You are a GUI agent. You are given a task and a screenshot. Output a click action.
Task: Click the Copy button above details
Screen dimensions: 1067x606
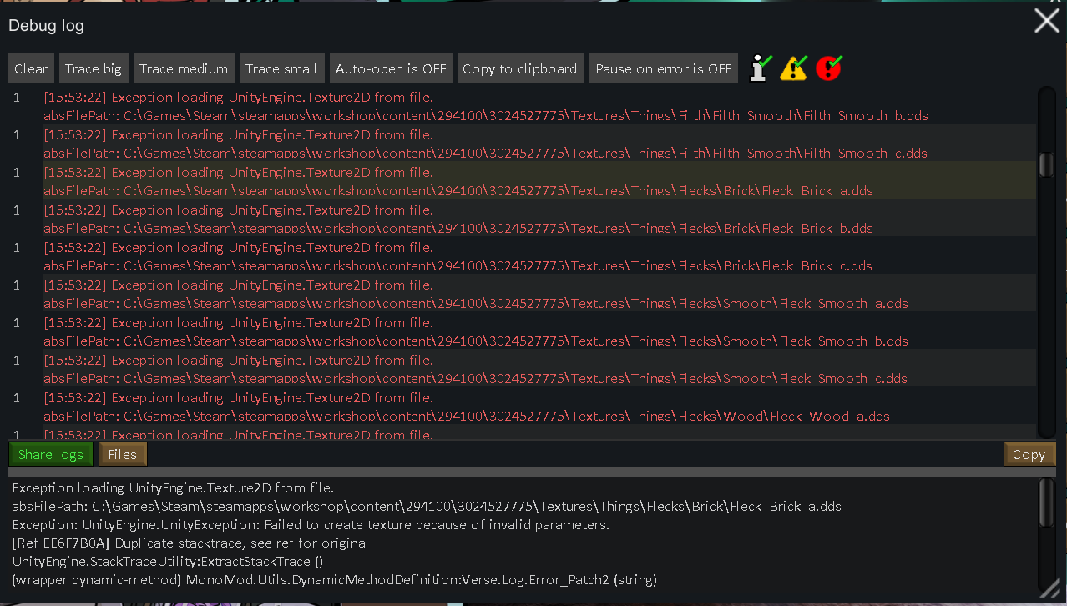pos(1029,454)
